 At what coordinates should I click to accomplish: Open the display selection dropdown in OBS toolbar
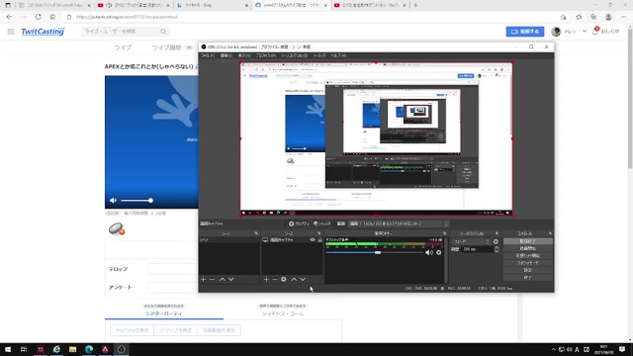[x=399, y=223]
